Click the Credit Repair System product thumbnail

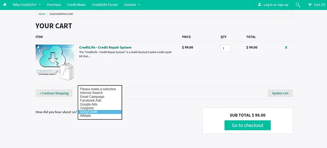tap(55, 61)
